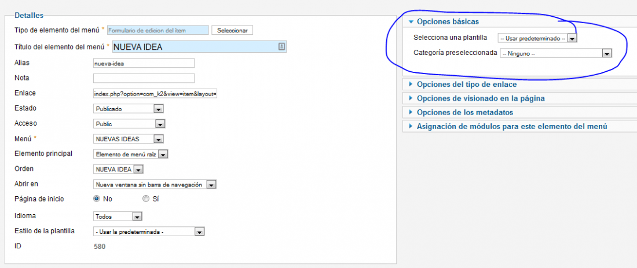Click the Seleccionar button
This screenshot has height=268, width=637.
pos(232,31)
